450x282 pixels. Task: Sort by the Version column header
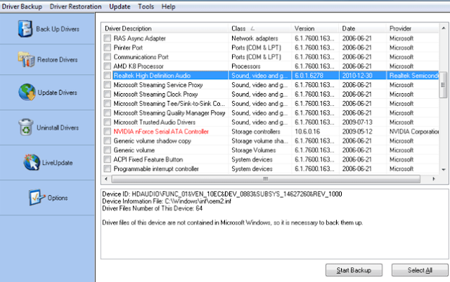coord(315,28)
